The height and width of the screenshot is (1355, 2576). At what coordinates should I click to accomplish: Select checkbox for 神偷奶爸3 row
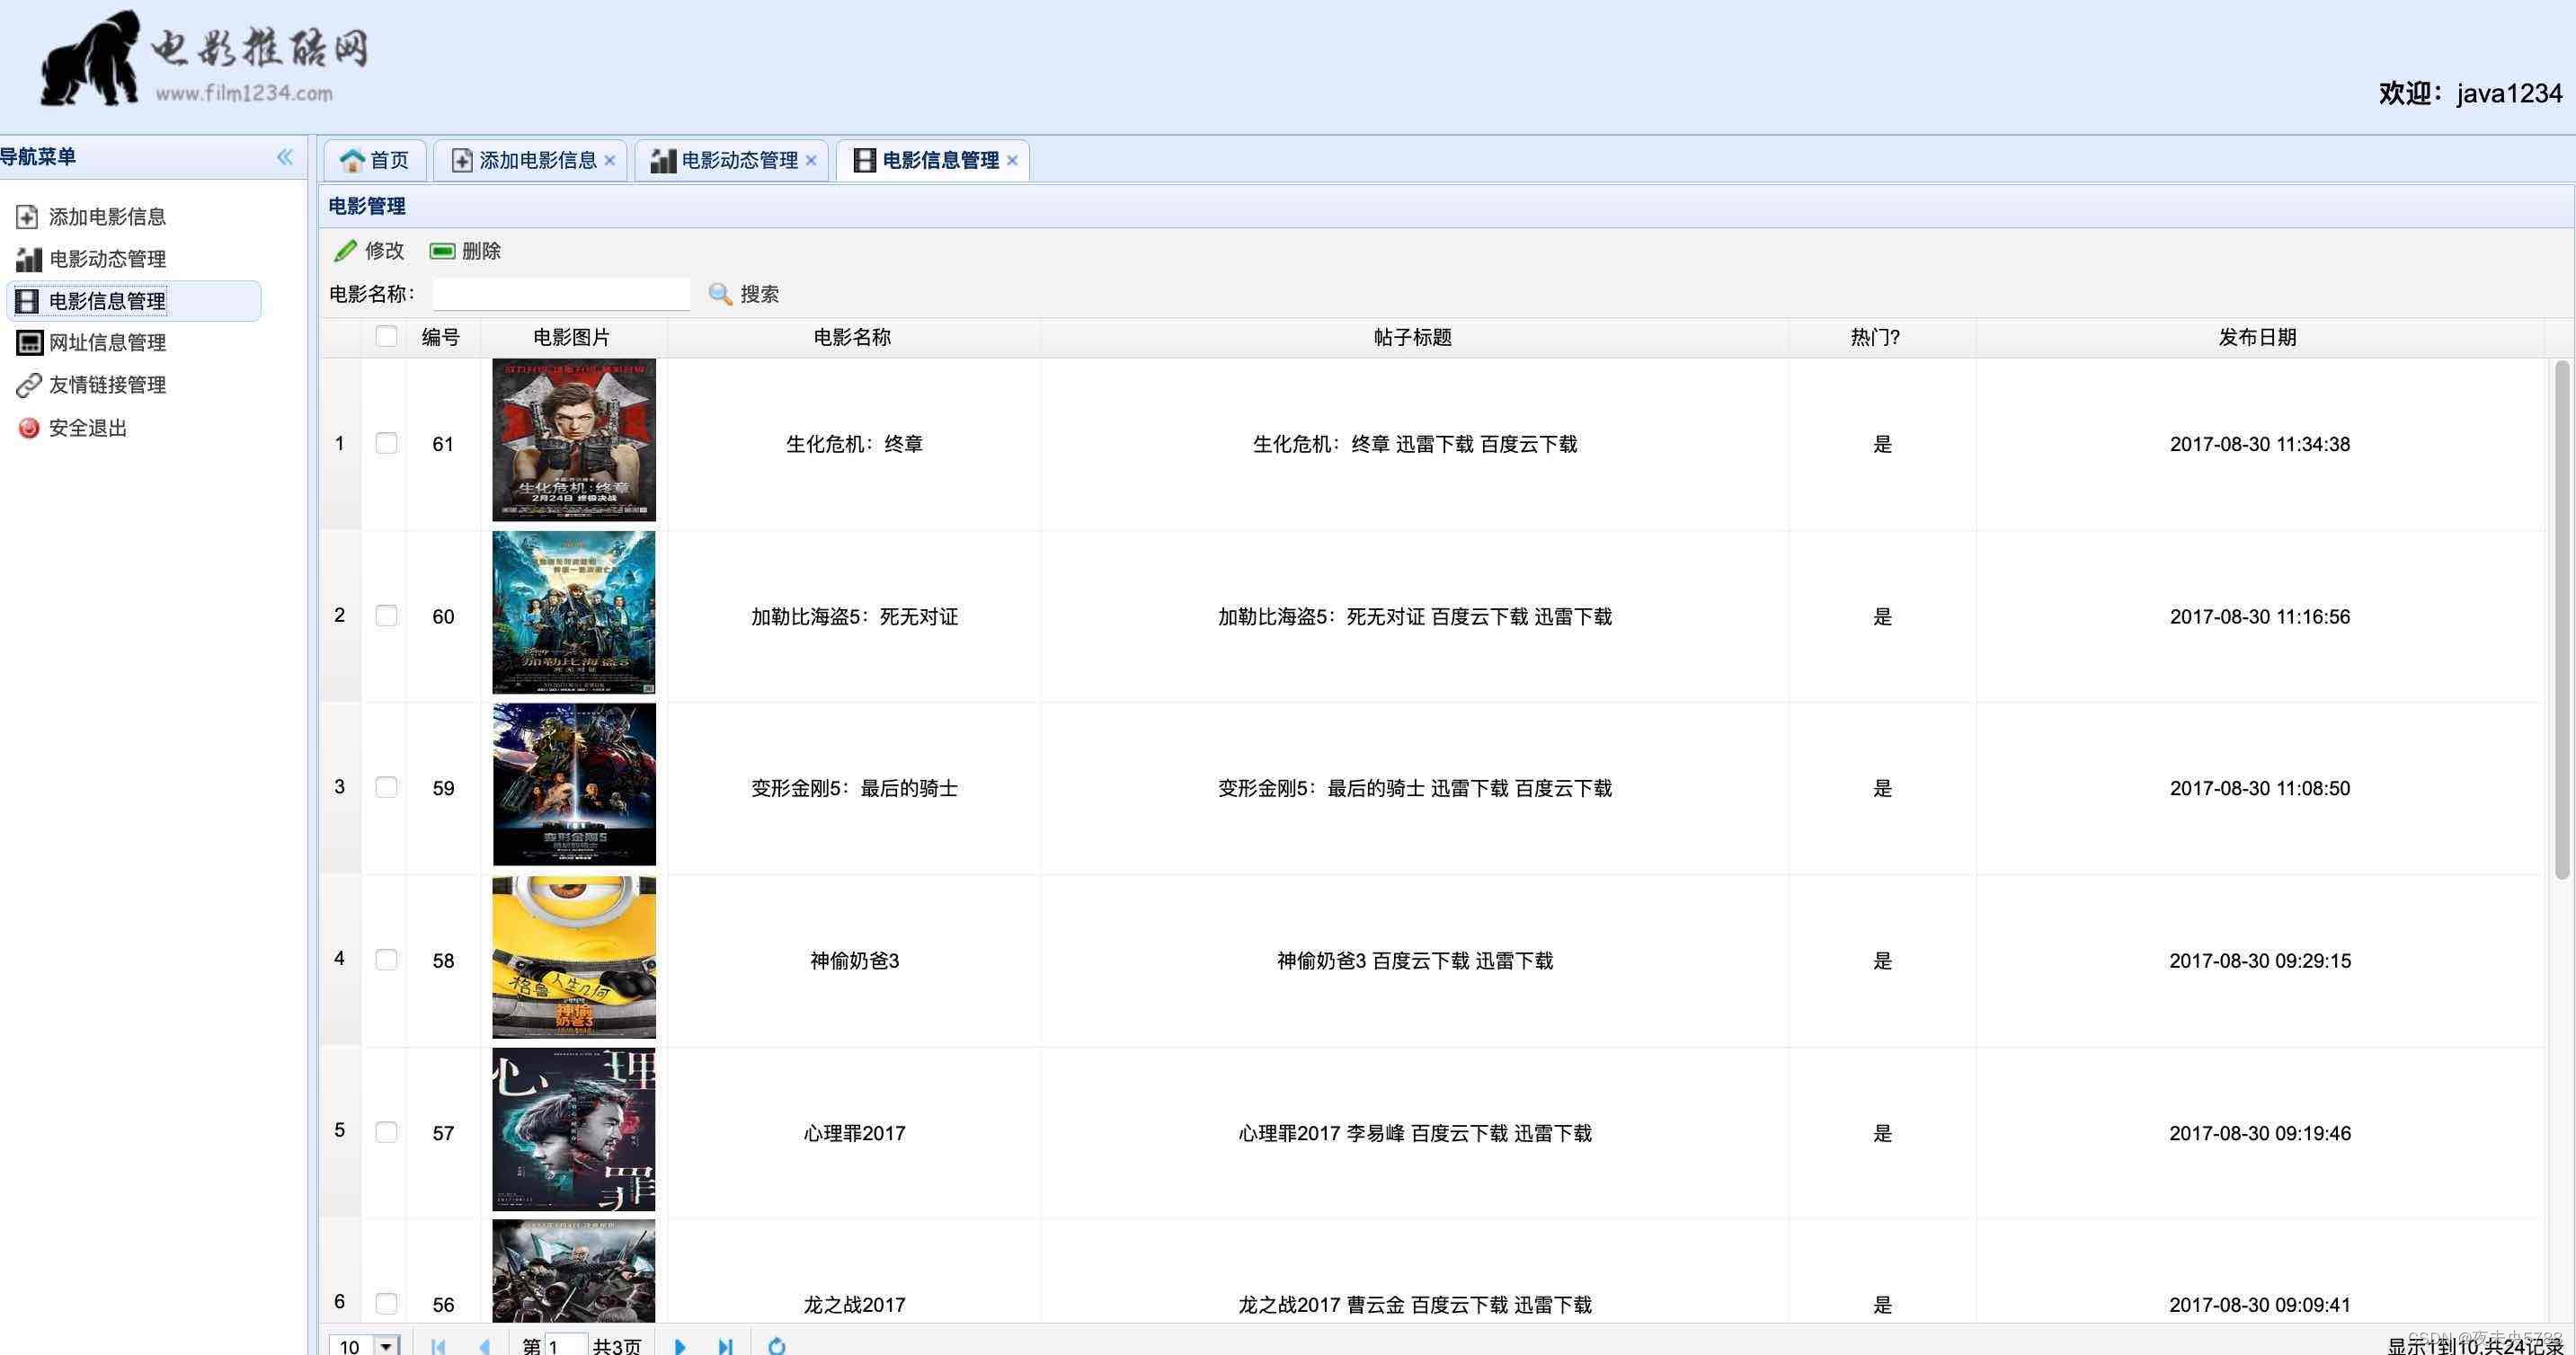tap(386, 960)
